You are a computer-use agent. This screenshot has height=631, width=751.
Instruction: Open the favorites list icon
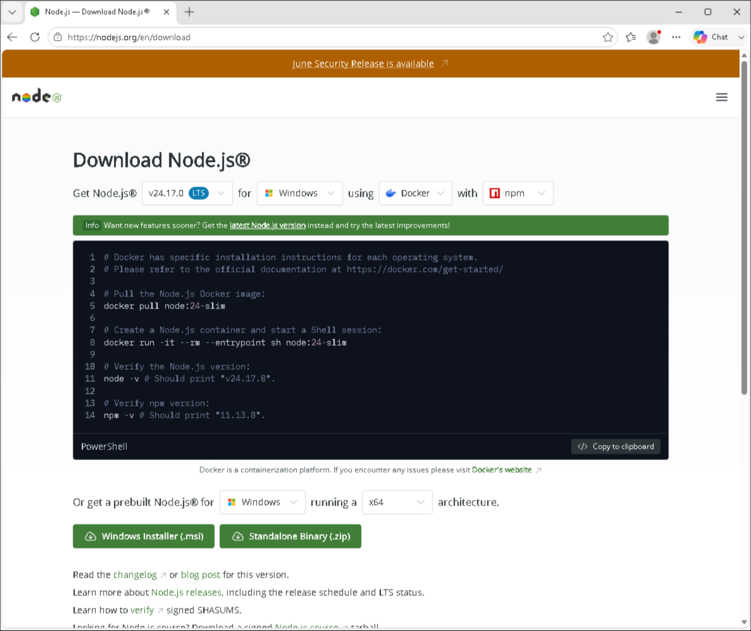point(631,37)
